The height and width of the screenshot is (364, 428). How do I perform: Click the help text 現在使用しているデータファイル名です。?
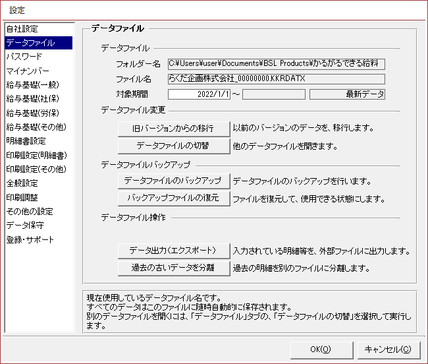coord(153,298)
